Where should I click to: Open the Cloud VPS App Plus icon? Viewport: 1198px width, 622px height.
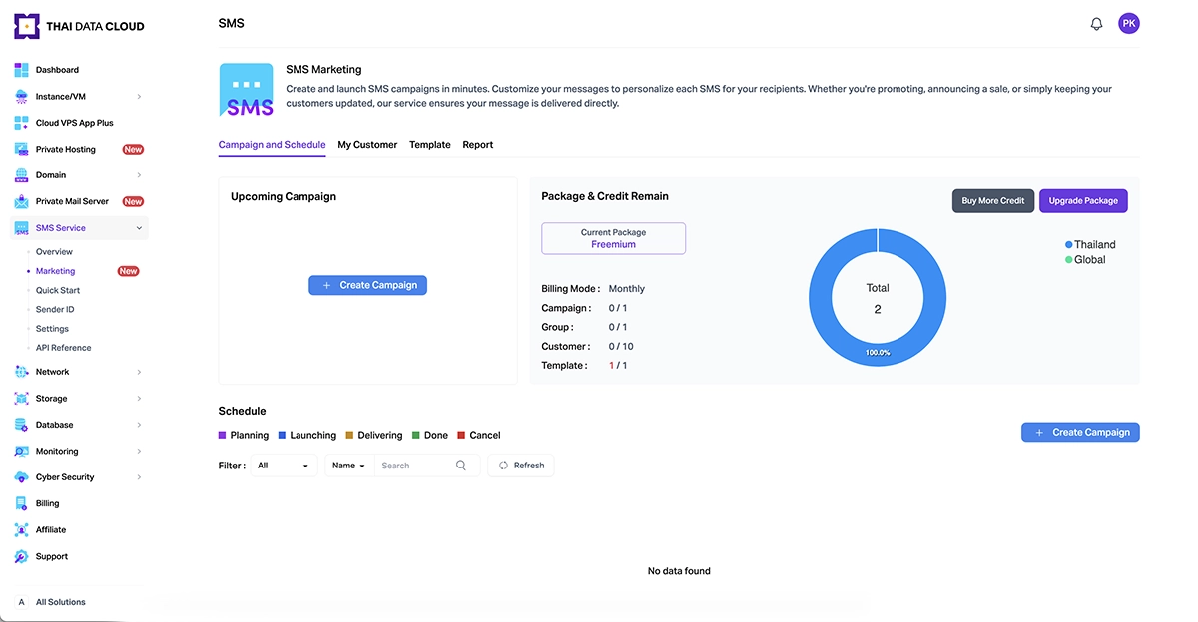(21, 123)
